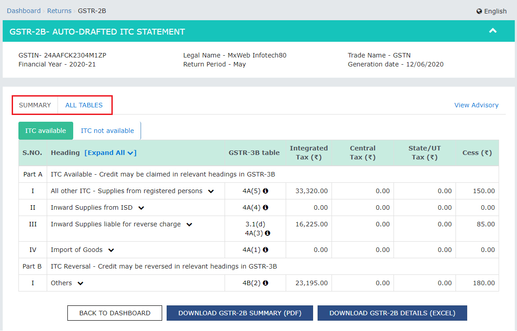Download GSTR-2B Summary as PDF
The width and height of the screenshot is (517, 331).
(239, 313)
